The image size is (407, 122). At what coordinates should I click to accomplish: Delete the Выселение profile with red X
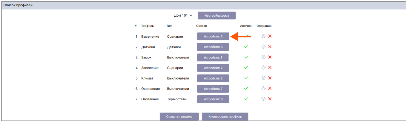click(270, 36)
